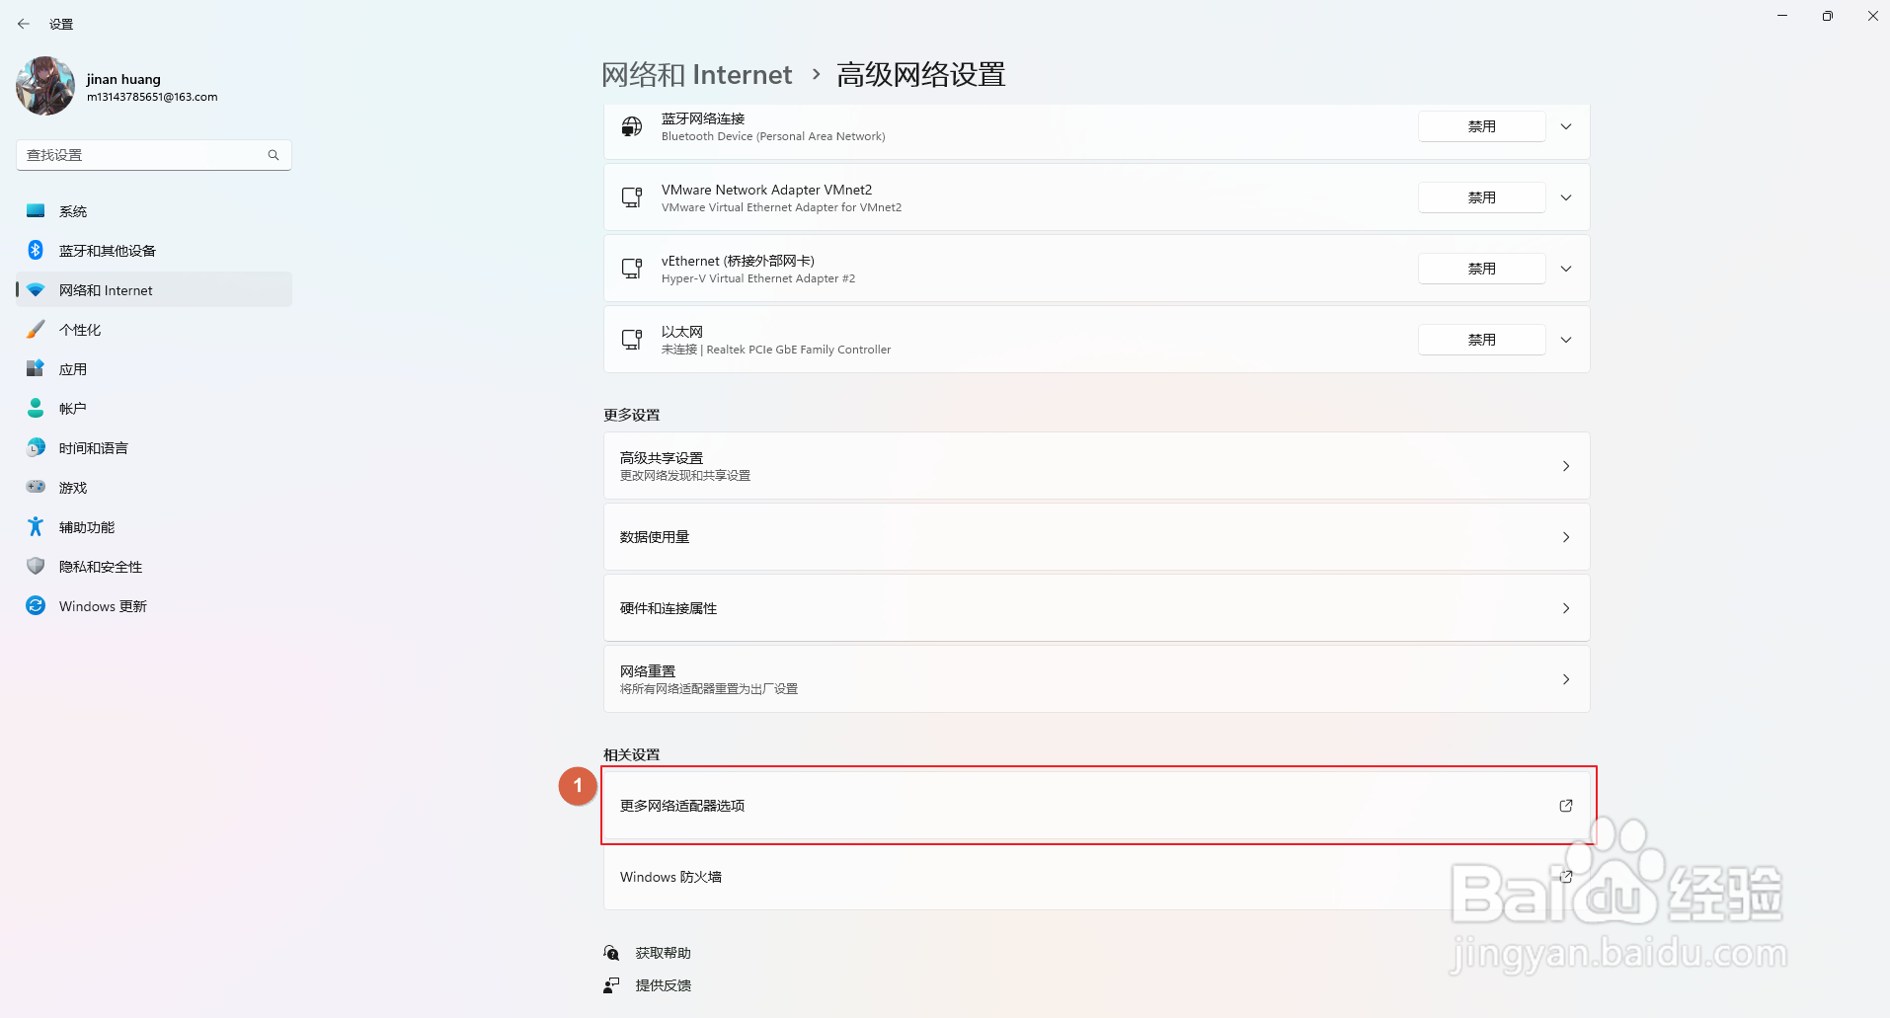
Task: Select Personalization in the sidebar
Action: tap(80, 330)
